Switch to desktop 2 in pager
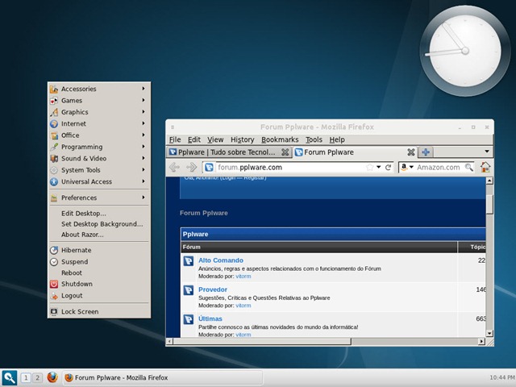Screen dimensions: 516x387 (x=38, y=377)
